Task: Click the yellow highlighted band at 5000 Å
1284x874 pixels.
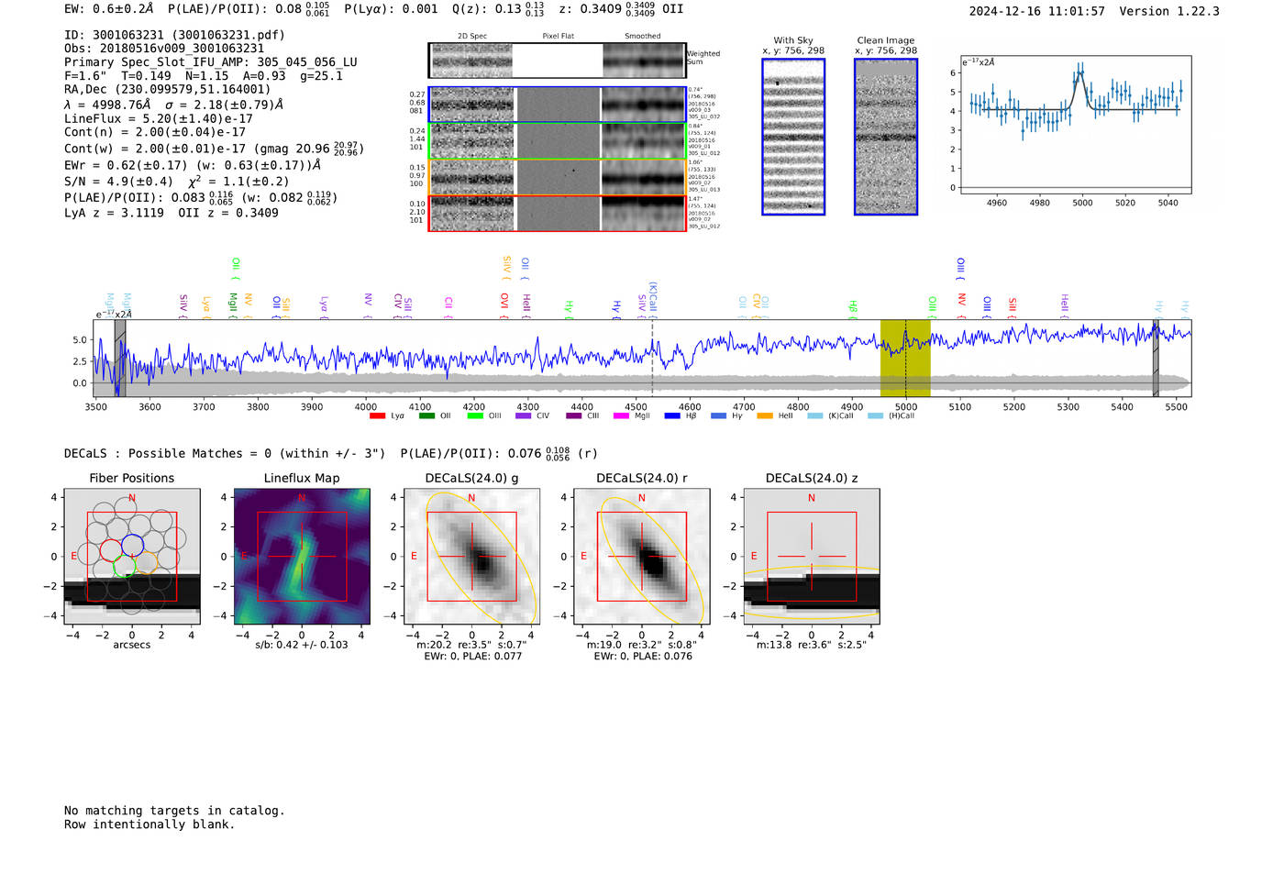Action: 905,358
